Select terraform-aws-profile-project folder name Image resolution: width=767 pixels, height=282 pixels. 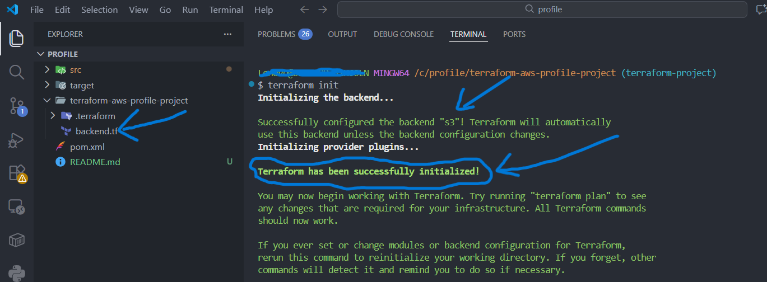coord(129,101)
